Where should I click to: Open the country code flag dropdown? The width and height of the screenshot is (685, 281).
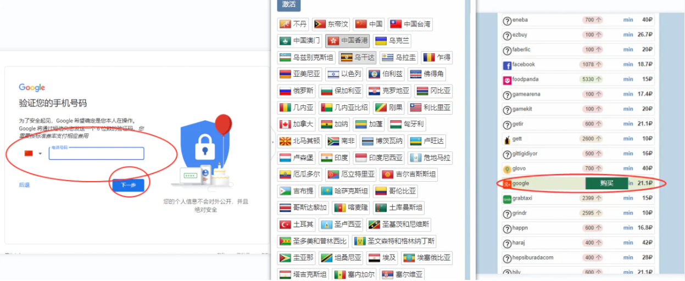[x=34, y=153]
